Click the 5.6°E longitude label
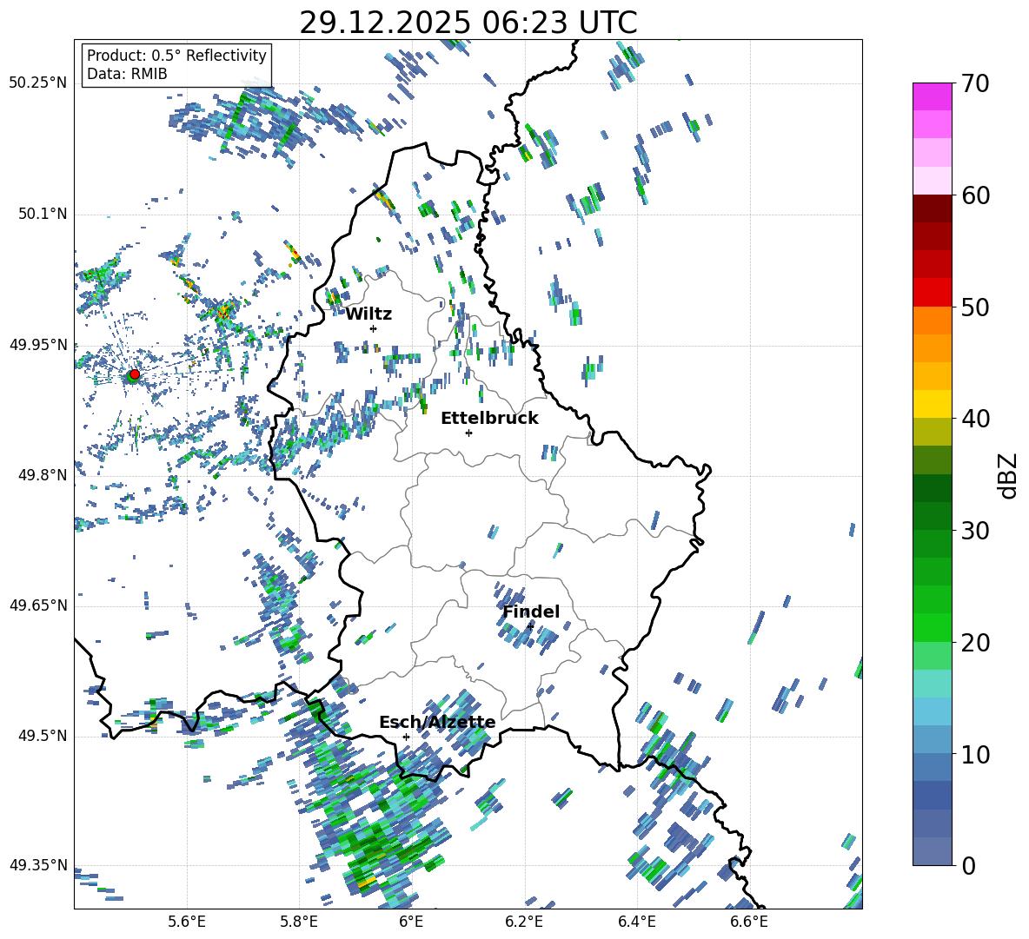 187,922
